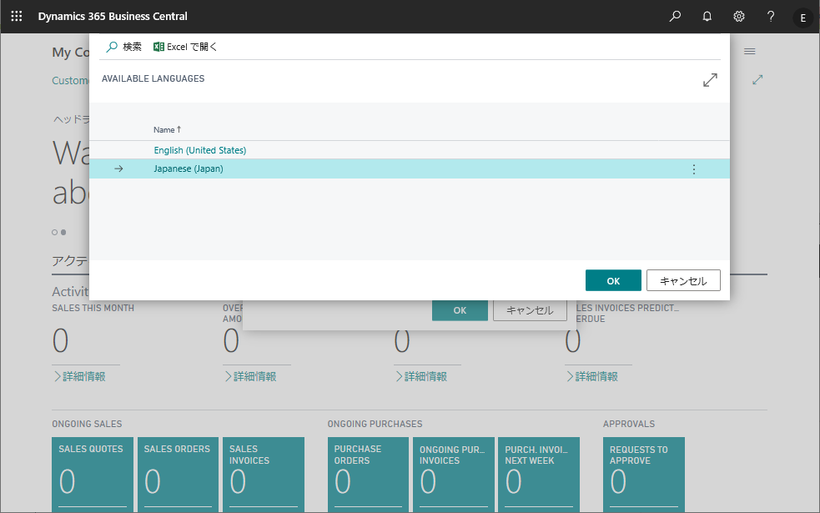This screenshot has height=513, width=820.
Task: Open the third 詳細情報 details link
Action: click(421, 376)
